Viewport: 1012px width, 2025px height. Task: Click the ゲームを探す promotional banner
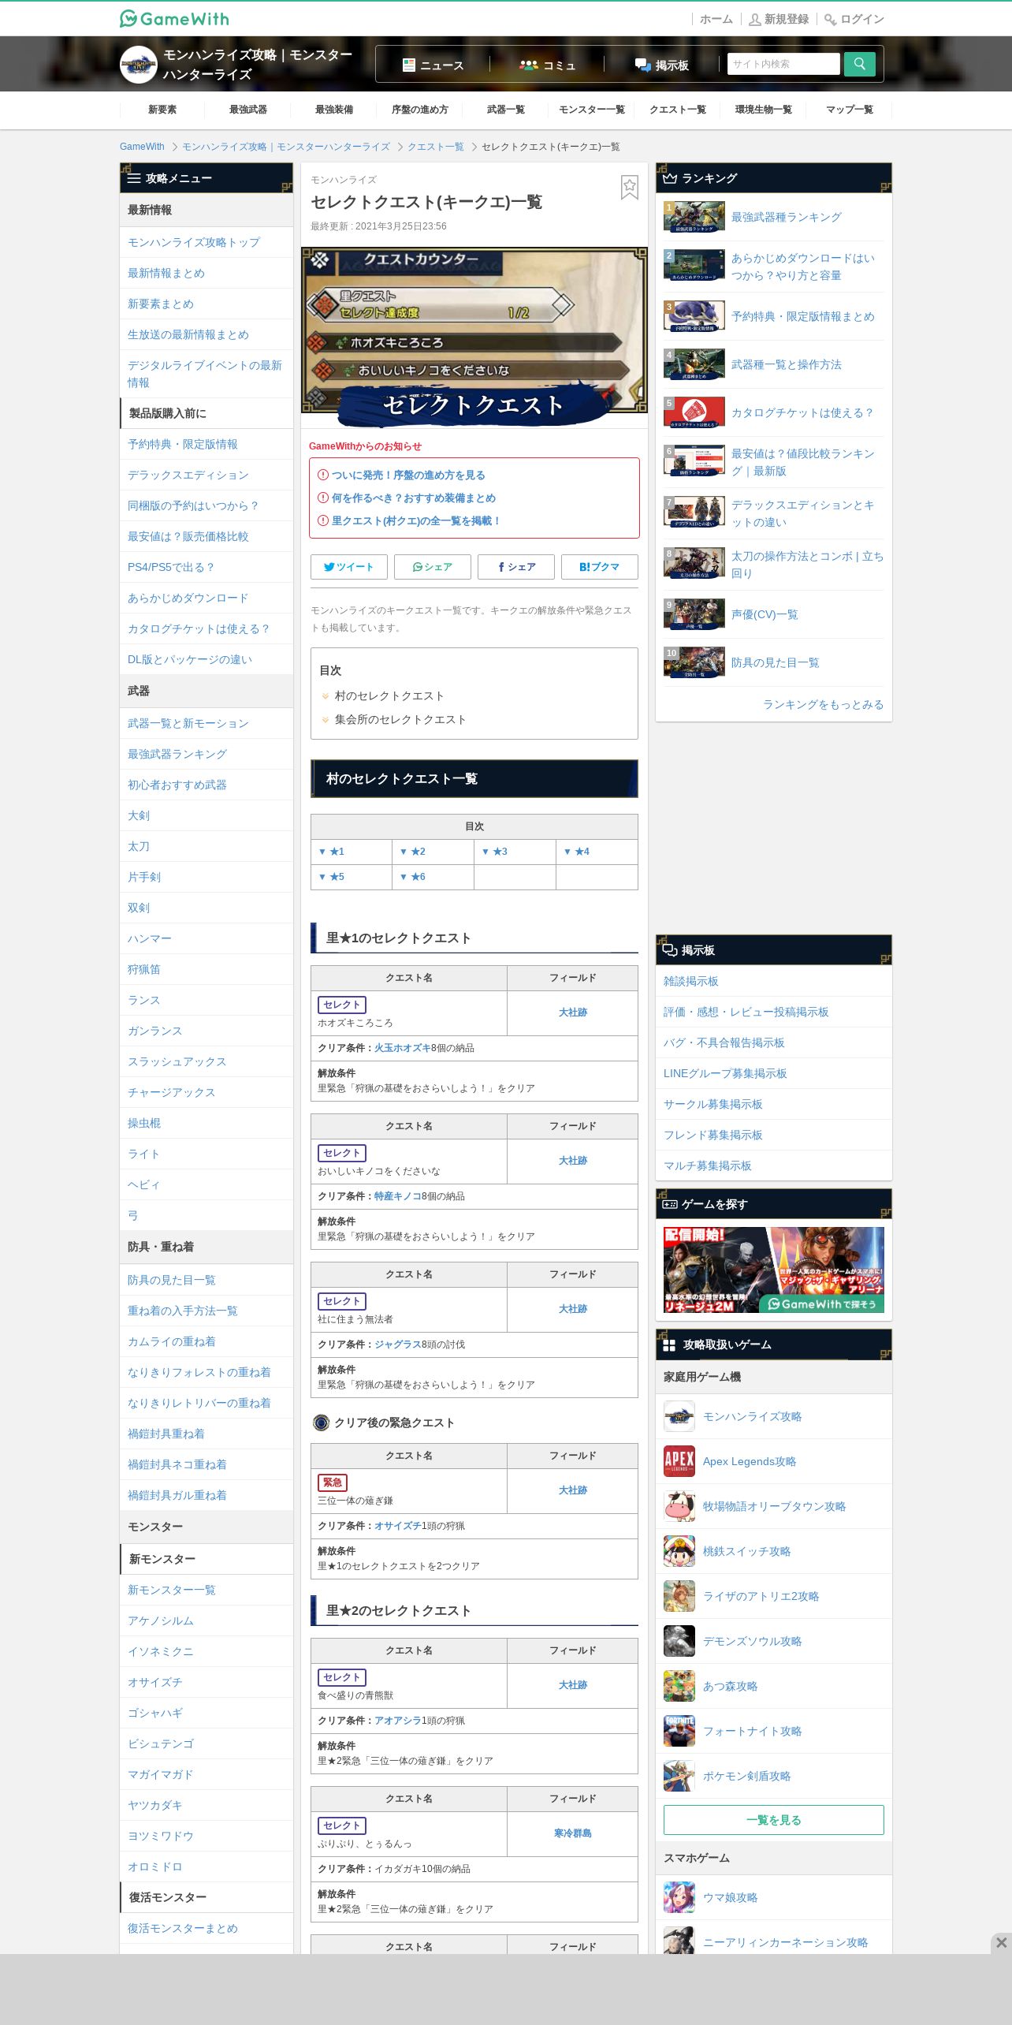[774, 1270]
